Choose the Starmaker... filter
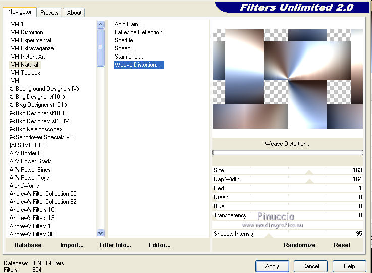This screenshot has height=273, width=372. [129, 57]
